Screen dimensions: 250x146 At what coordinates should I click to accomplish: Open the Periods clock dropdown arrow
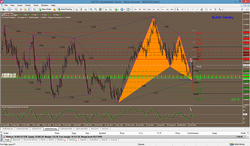124,10
